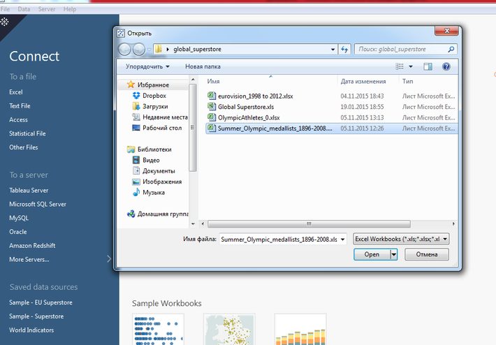The height and width of the screenshot is (345, 496).
Task: Expand More Servers chevron arrow
Action: [109, 259]
